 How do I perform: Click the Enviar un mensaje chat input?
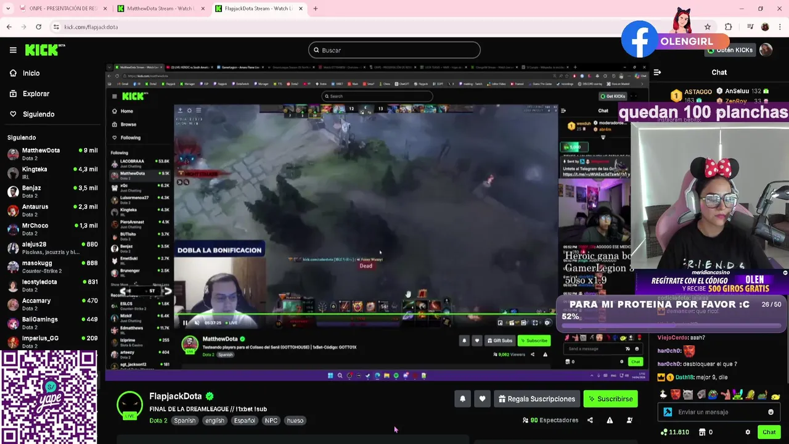(x=719, y=412)
